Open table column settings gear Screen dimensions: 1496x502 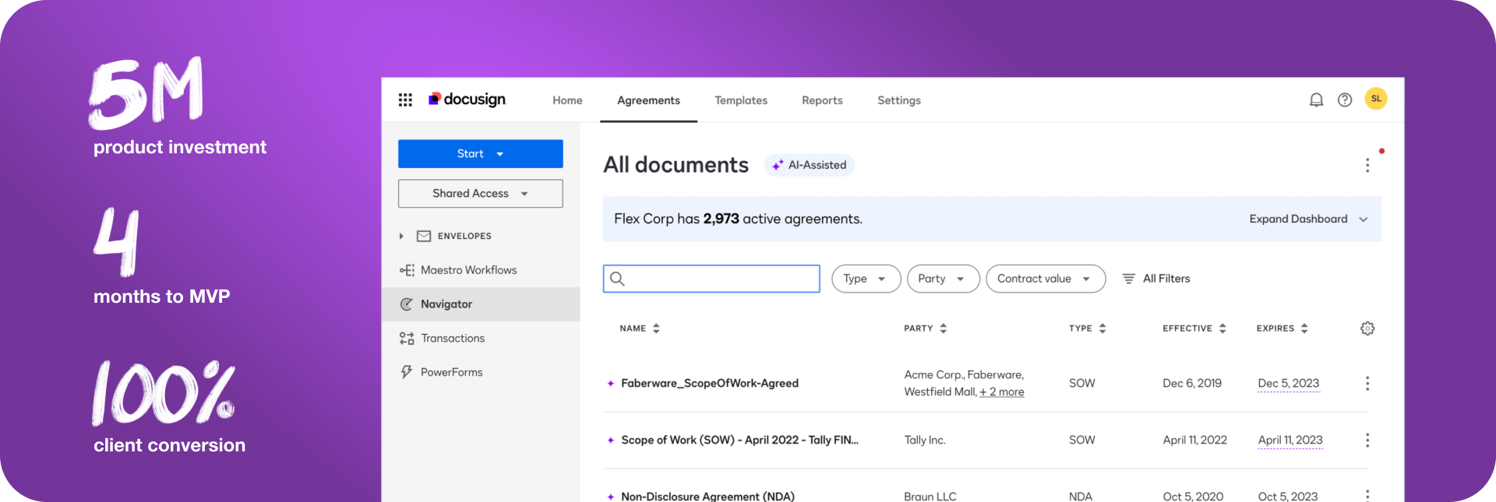(x=1367, y=328)
